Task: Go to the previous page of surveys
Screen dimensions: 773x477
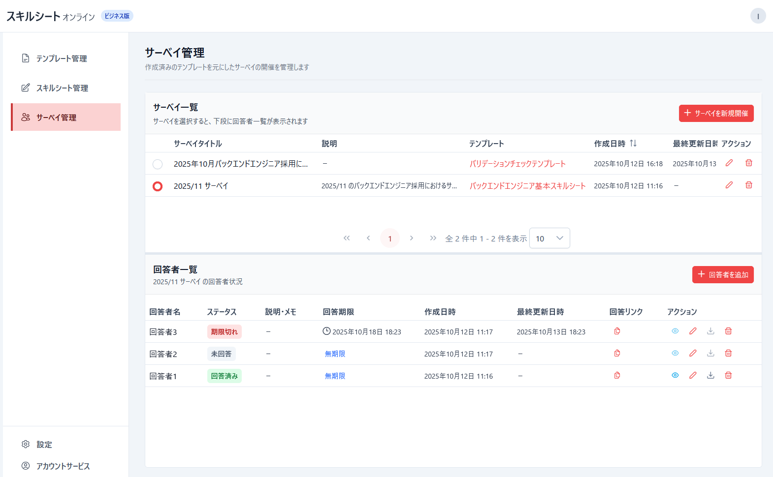Action: [368, 238]
